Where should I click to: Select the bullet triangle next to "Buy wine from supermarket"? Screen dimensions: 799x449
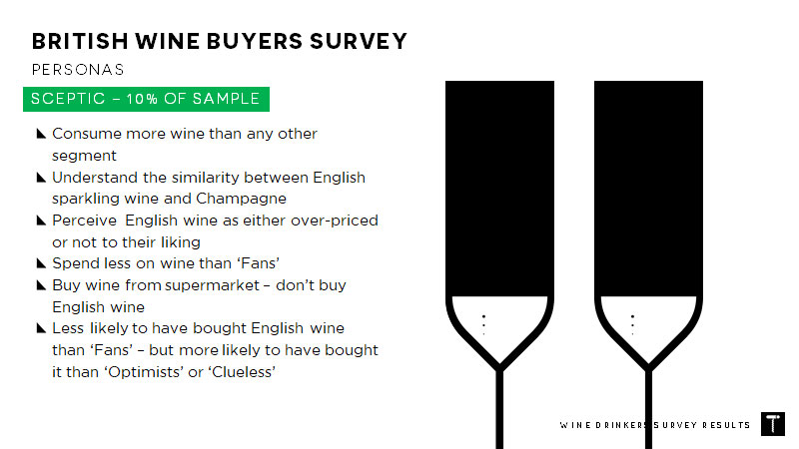pos(41,285)
